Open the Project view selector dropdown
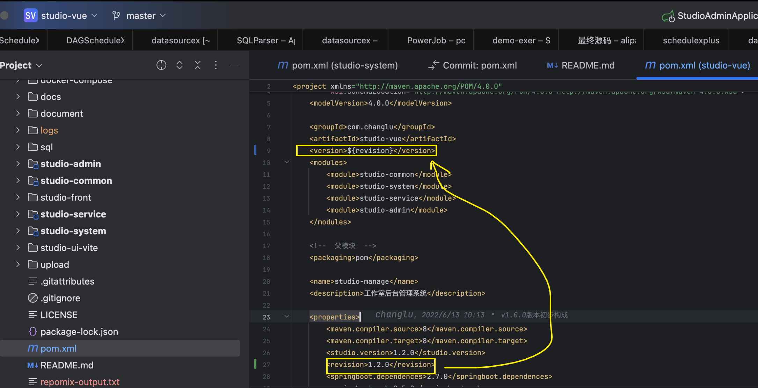 tap(39, 66)
